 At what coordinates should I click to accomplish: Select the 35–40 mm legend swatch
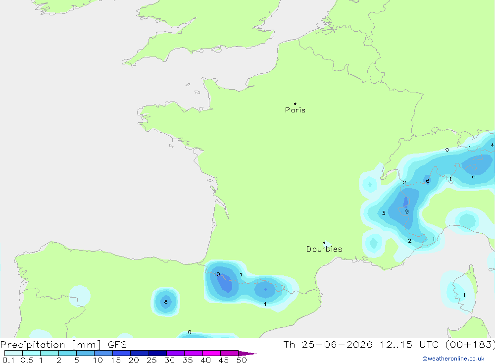tap(194, 353)
